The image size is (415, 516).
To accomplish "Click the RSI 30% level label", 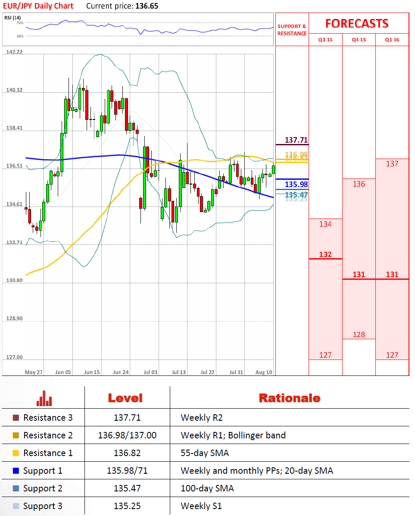I will pyautogui.click(x=20, y=36).
